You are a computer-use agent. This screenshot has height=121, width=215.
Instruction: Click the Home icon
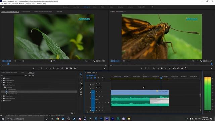(3, 7)
